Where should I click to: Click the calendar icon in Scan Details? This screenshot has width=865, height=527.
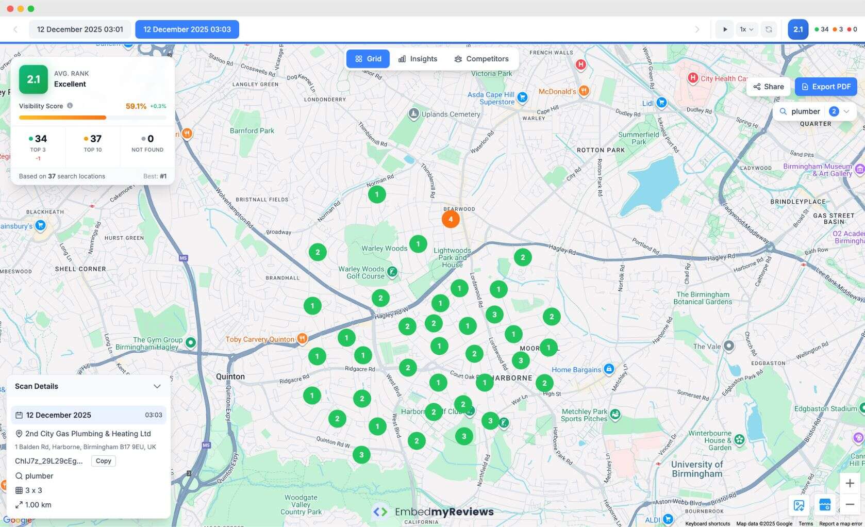[x=19, y=415]
